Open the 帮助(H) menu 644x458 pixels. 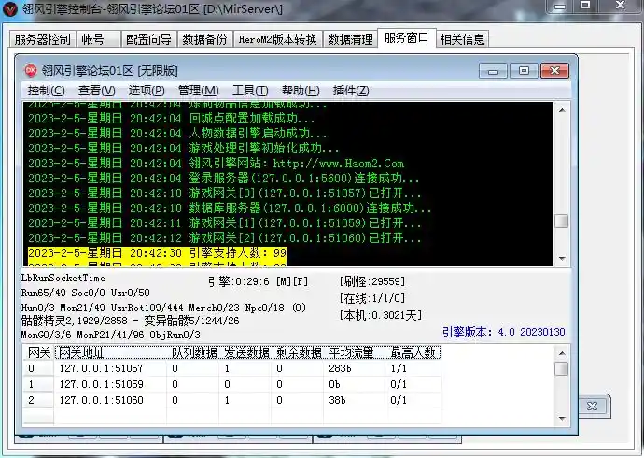point(301,91)
